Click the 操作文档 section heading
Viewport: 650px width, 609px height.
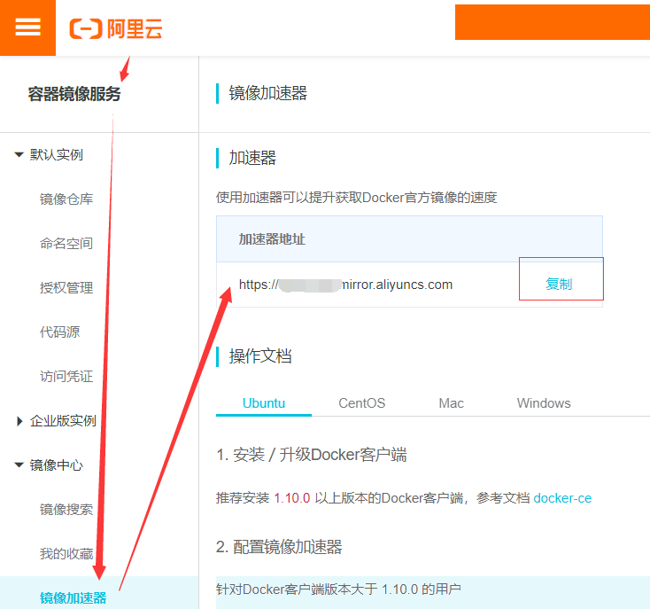pyautogui.click(x=260, y=356)
